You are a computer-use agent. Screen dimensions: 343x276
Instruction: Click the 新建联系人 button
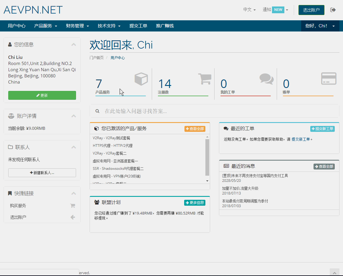(x=42, y=173)
